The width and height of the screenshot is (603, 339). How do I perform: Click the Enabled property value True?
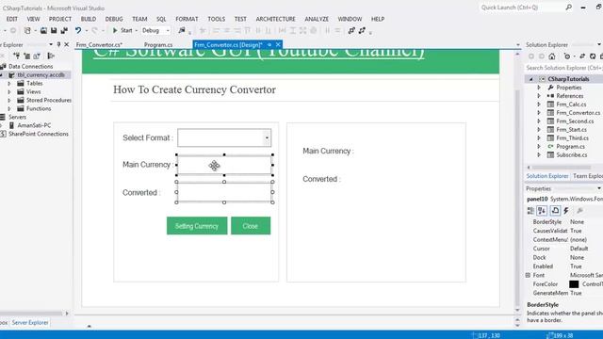576,266
